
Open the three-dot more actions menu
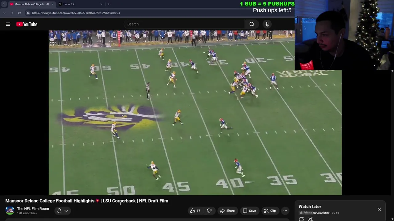pyautogui.click(x=285, y=211)
